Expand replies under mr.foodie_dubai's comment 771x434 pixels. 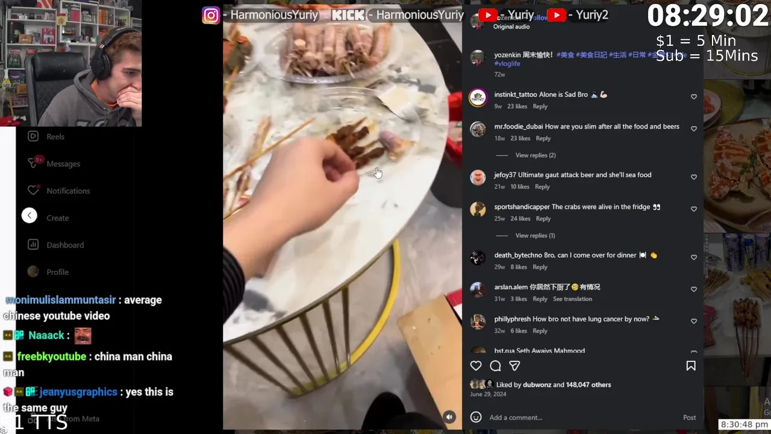pyautogui.click(x=535, y=155)
